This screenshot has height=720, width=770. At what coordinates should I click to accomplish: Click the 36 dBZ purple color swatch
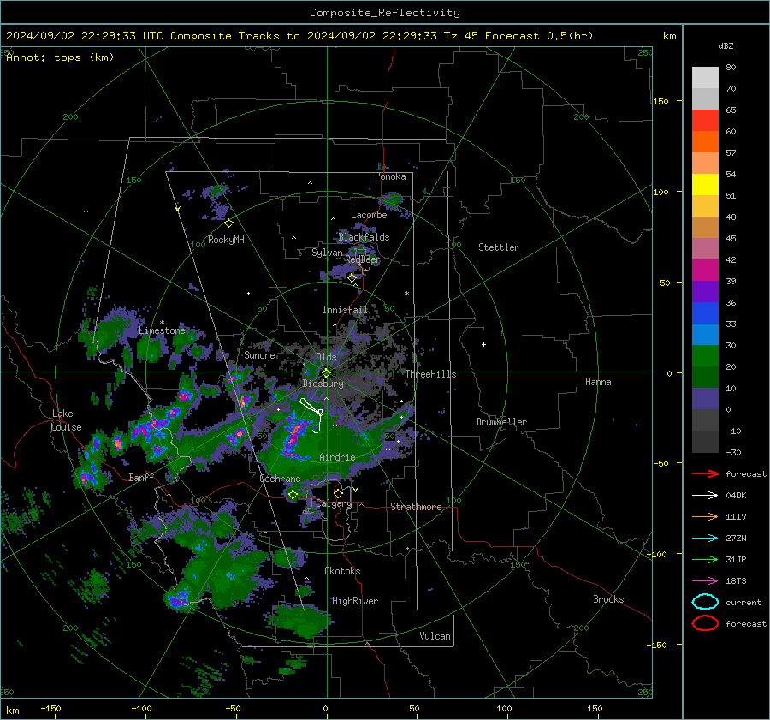tap(705, 291)
